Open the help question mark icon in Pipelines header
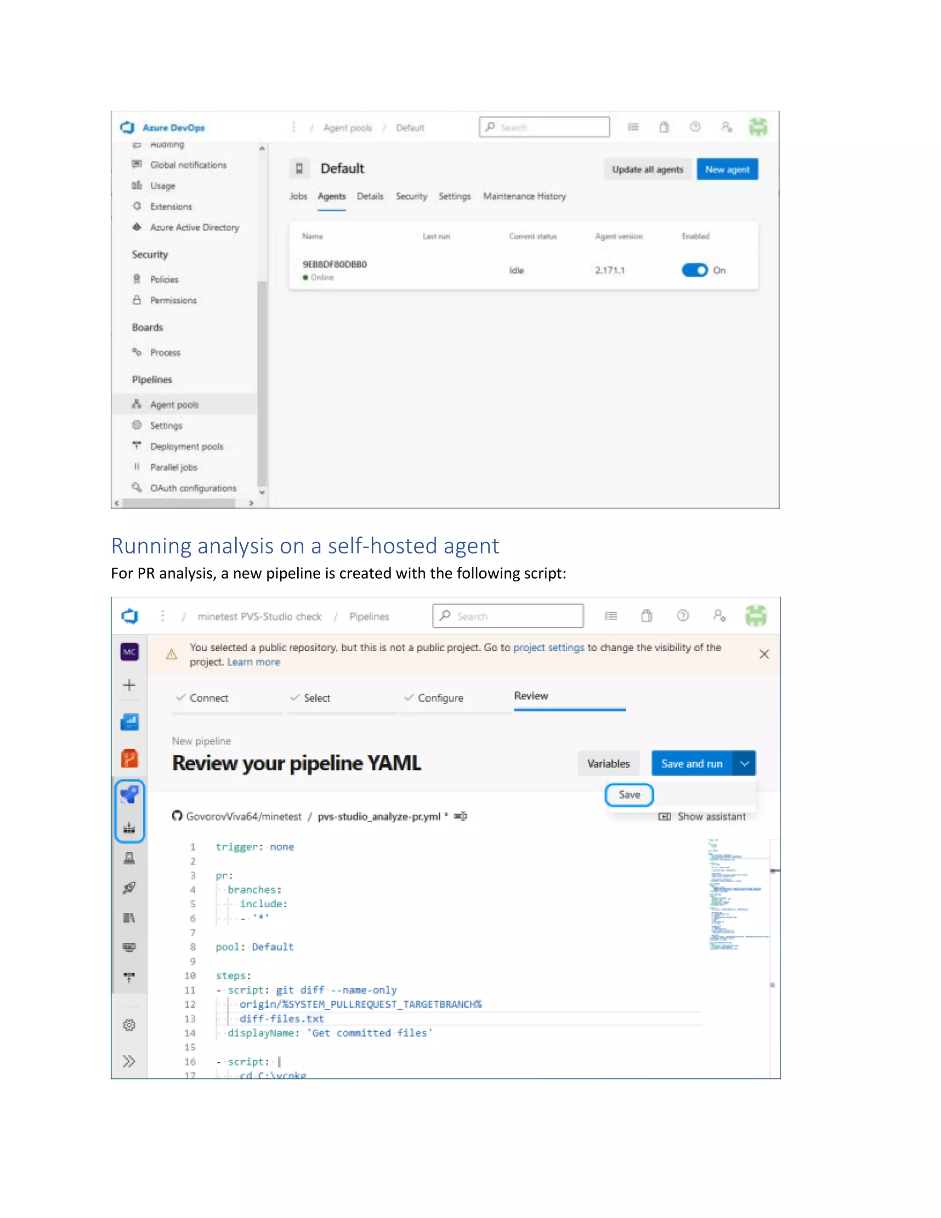The width and height of the screenshot is (941, 1218). tap(683, 616)
